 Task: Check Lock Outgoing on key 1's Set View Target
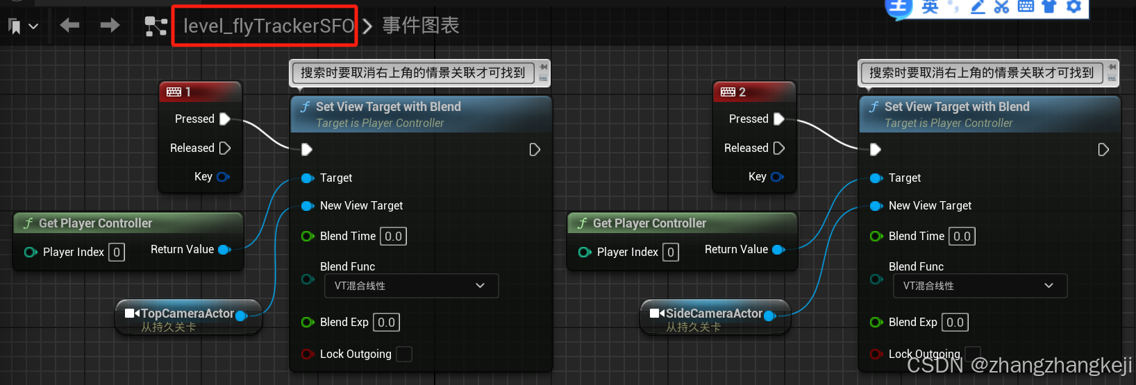click(403, 354)
